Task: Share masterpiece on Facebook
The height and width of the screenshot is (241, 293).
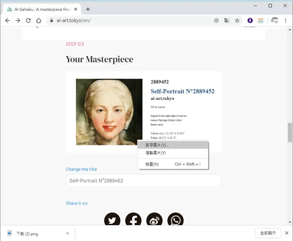Action: tap(133, 219)
